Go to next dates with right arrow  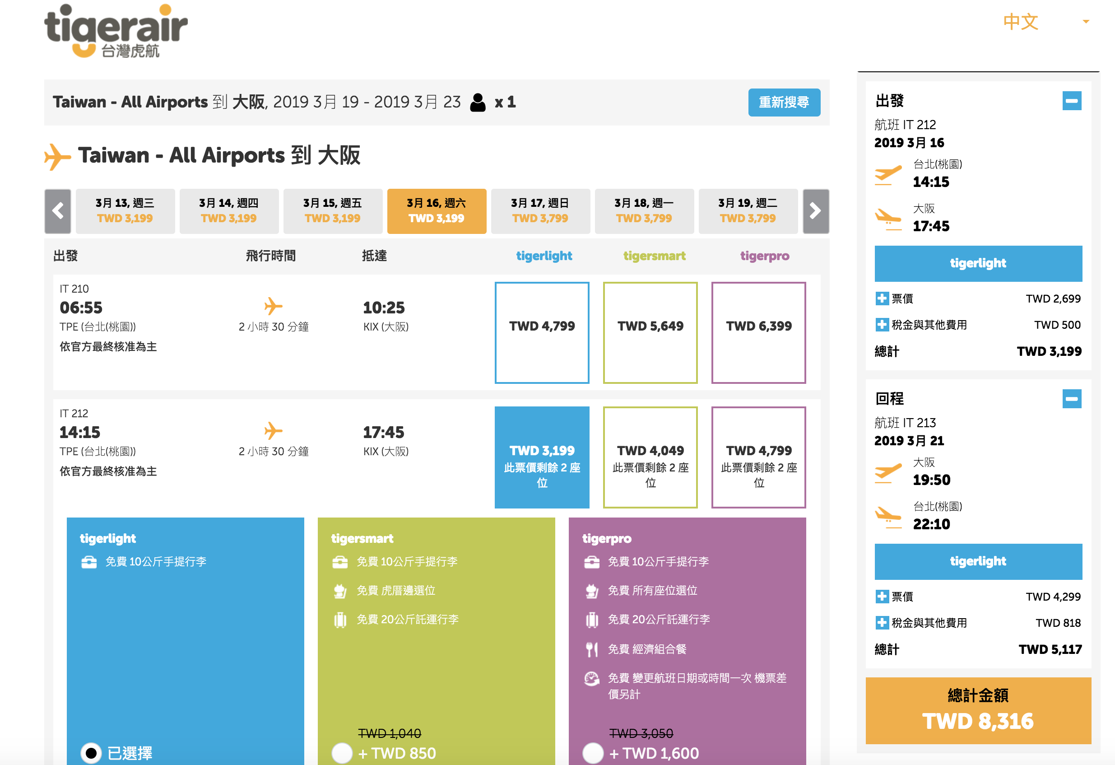pos(816,211)
